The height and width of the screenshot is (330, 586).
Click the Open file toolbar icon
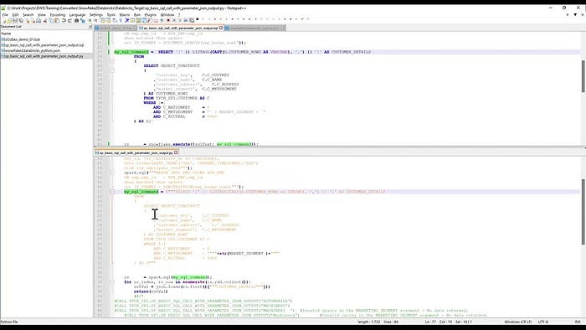pyautogui.click(x=9, y=20)
